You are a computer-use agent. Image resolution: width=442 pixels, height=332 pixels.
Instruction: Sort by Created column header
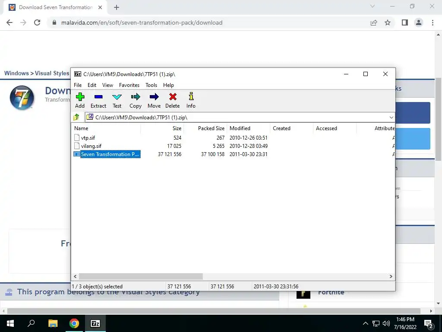(291, 128)
